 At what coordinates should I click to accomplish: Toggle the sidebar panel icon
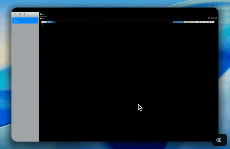click(15, 14)
